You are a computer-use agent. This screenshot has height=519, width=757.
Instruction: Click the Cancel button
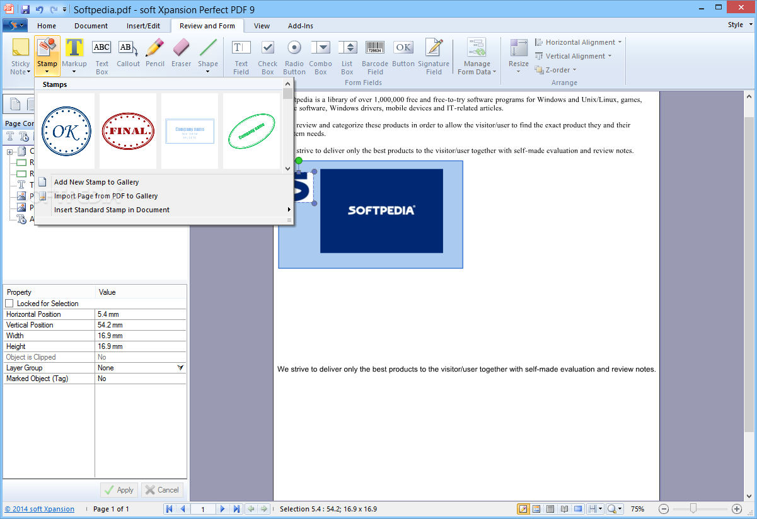pyautogui.click(x=162, y=489)
